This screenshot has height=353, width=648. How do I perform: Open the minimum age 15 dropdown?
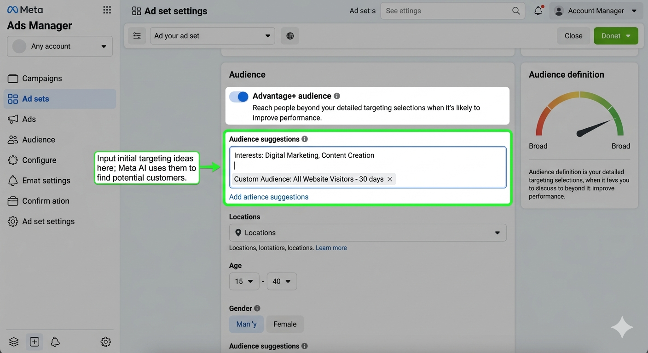pyautogui.click(x=244, y=281)
